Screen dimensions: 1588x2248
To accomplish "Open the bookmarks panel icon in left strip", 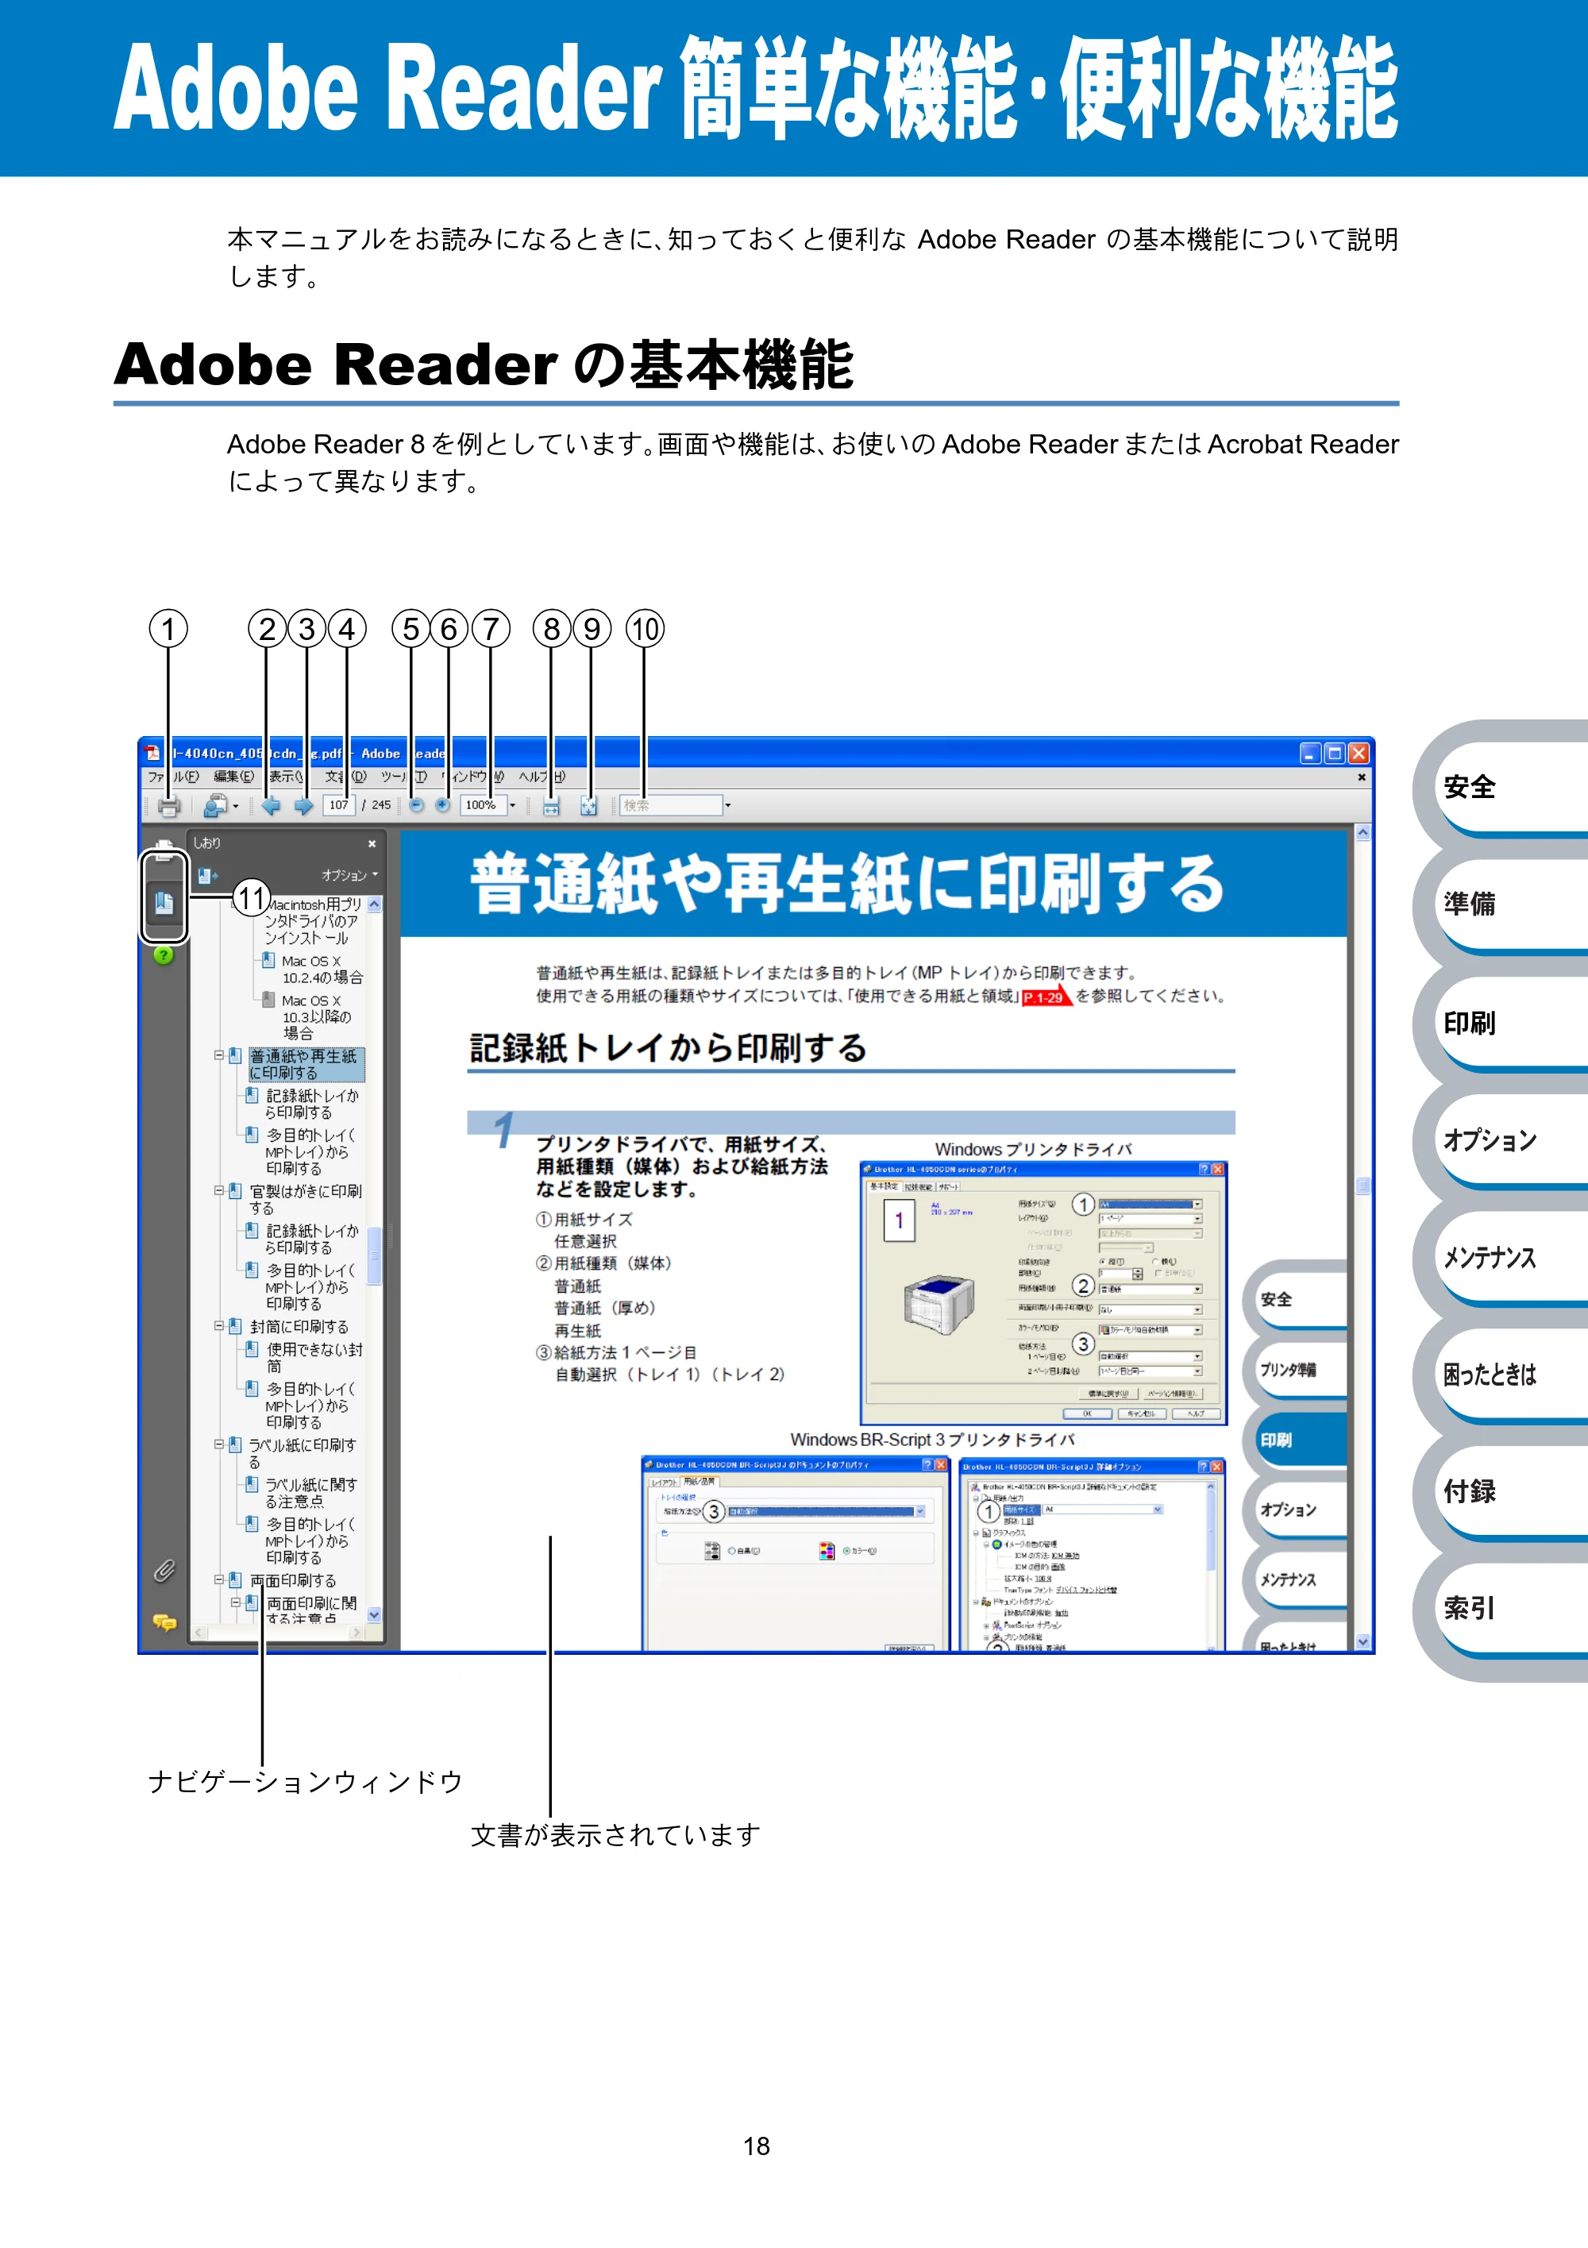I will tap(164, 902).
